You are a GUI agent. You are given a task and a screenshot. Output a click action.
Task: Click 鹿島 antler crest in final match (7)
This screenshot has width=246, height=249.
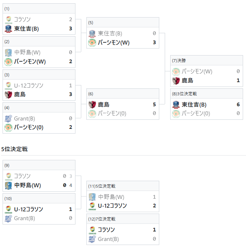pyautogui.click(x=176, y=81)
